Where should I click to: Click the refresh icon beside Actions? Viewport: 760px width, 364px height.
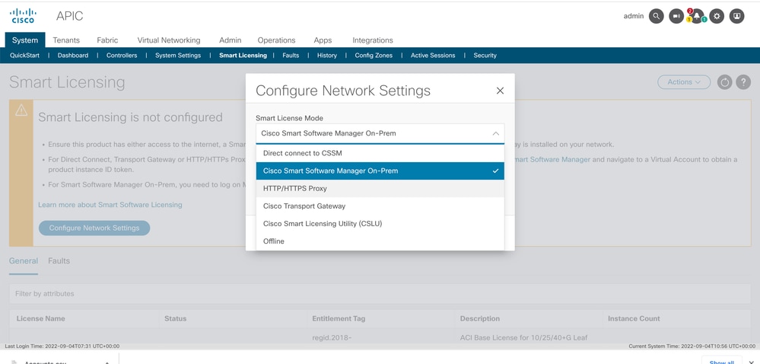coord(724,82)
